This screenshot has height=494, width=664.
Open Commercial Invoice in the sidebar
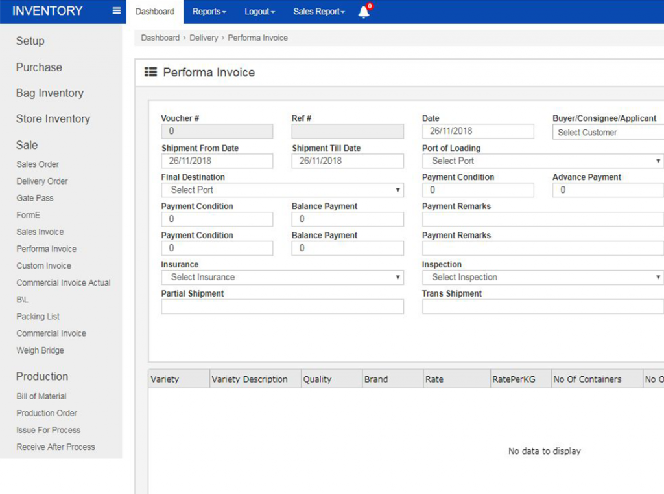point(51,333)
